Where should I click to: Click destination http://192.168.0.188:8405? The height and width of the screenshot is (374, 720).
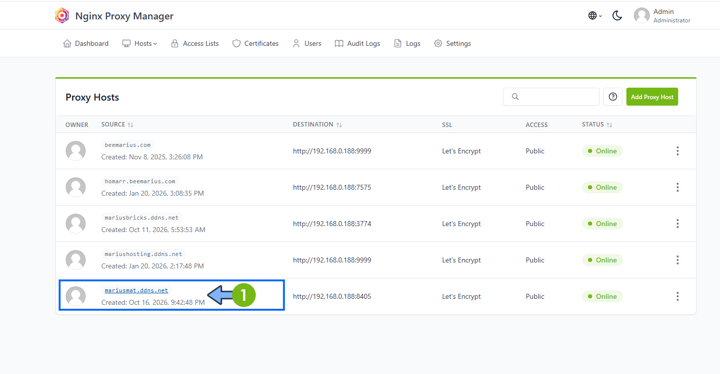point(332,296)
